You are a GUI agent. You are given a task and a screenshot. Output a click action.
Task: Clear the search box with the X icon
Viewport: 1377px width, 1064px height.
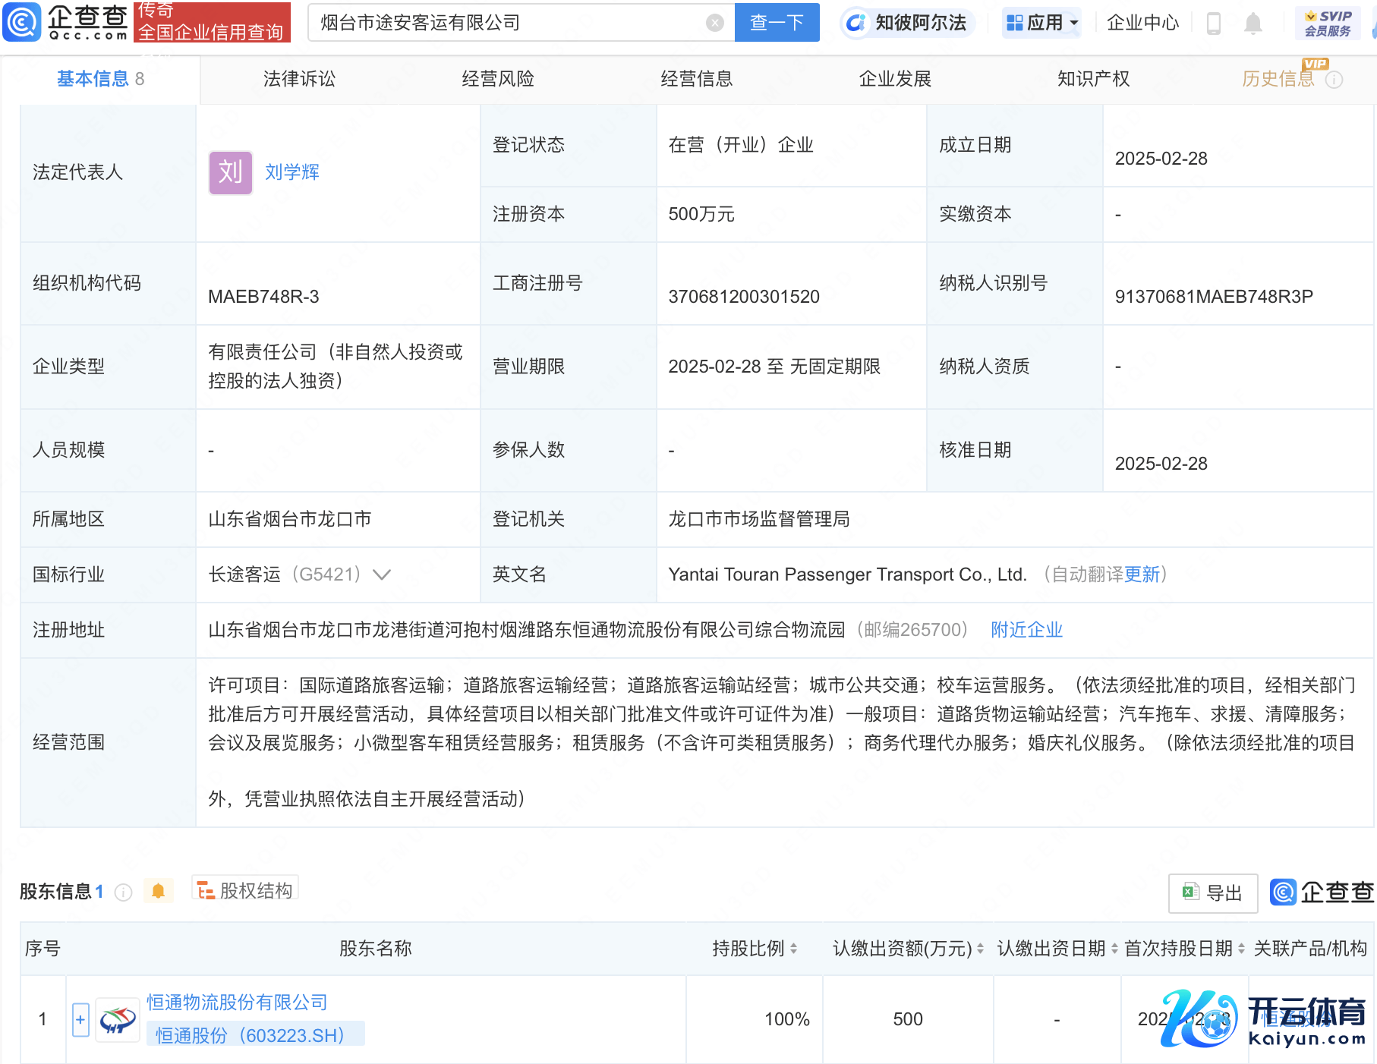714,23
